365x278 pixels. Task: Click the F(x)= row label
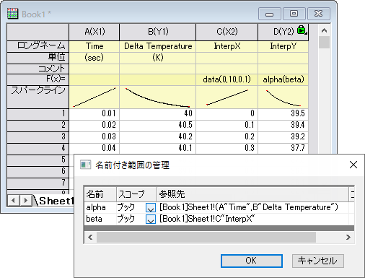[x=38, y=79]
